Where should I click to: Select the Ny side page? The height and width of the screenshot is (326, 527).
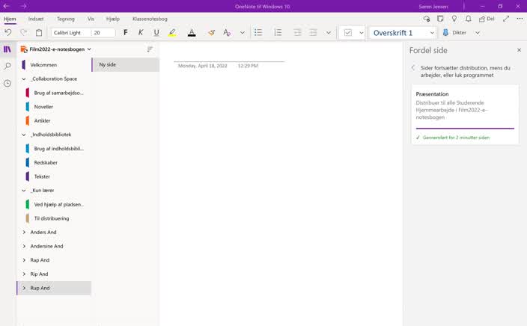(x=125, y=64)
